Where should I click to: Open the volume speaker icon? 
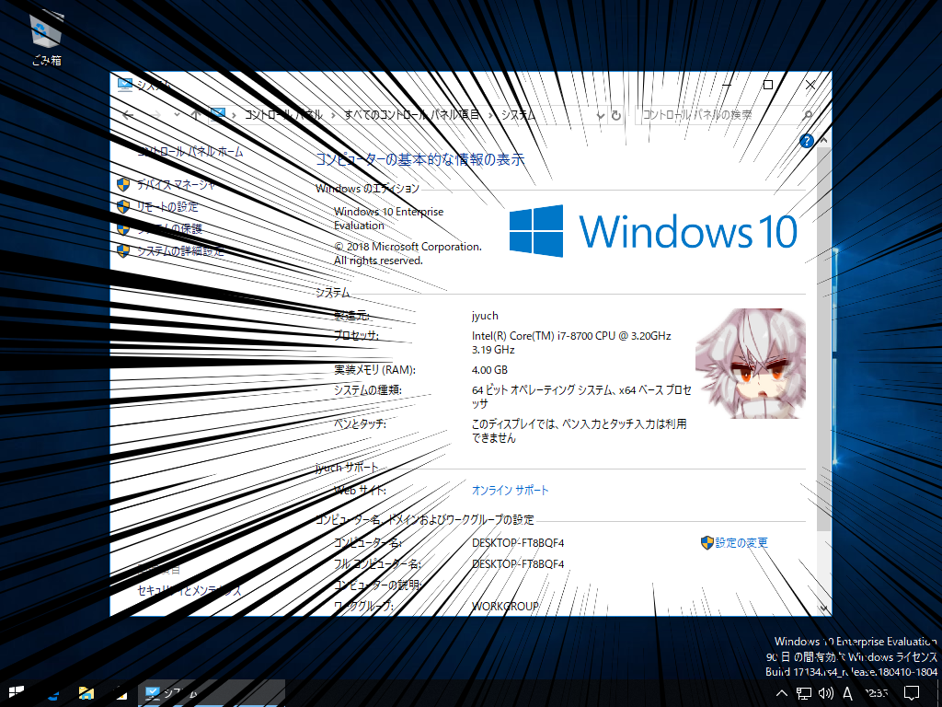pos(826,693)
